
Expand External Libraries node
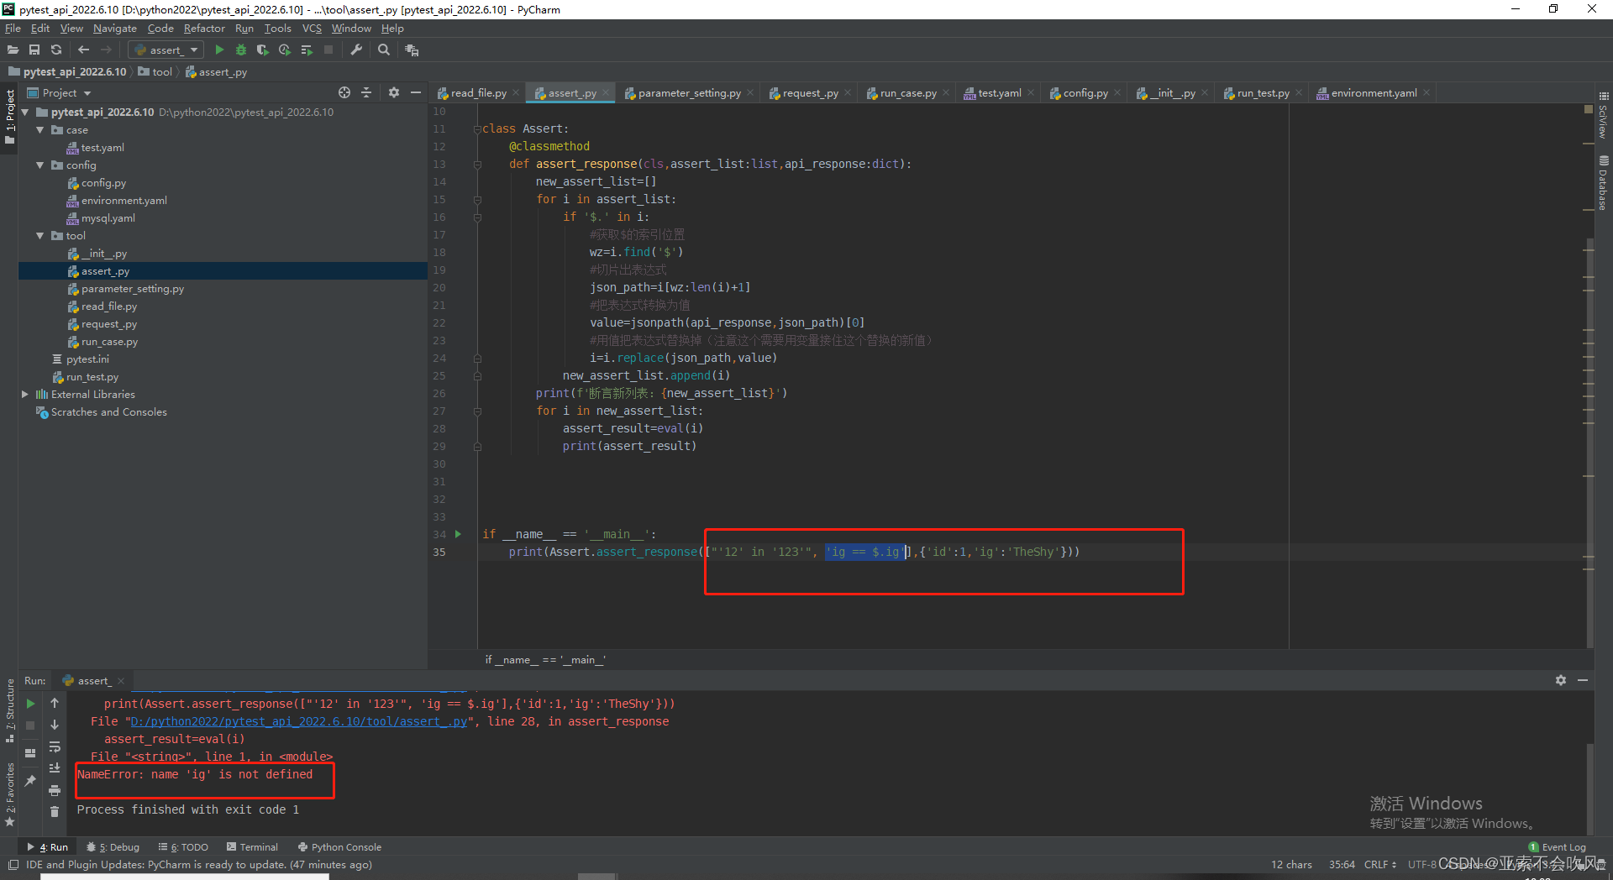coord(25,395)
